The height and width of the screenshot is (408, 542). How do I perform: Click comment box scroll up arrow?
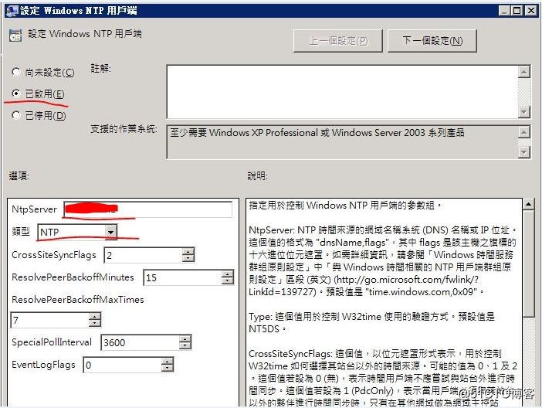pyautogui.click(x=524, y=72)
